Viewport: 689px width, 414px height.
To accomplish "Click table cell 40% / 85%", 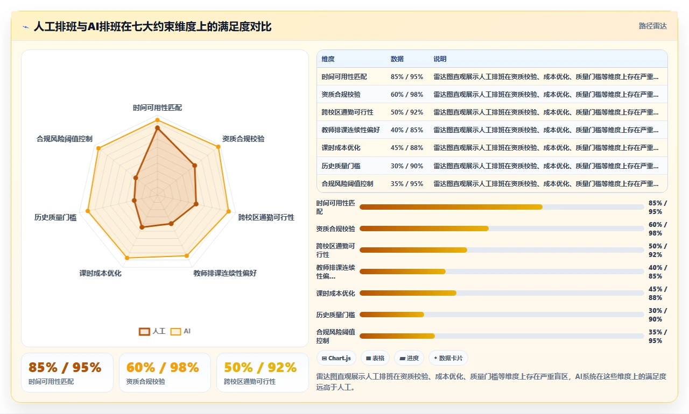I will click(407, 130).
